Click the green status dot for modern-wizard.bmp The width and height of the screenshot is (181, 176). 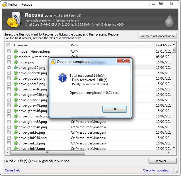click(16, 57)
